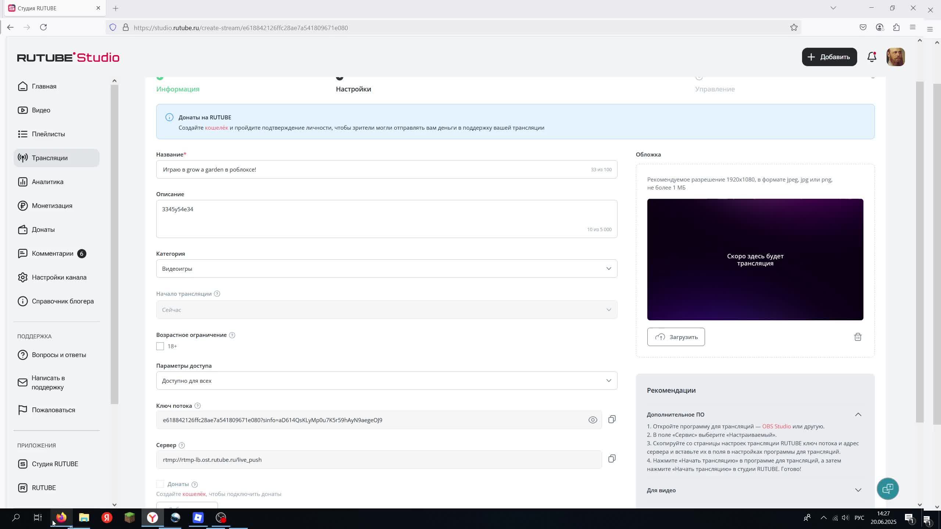Screen dimensions: 941x529
Task: Open the user avatar profile menu
Action: (895, 57)
